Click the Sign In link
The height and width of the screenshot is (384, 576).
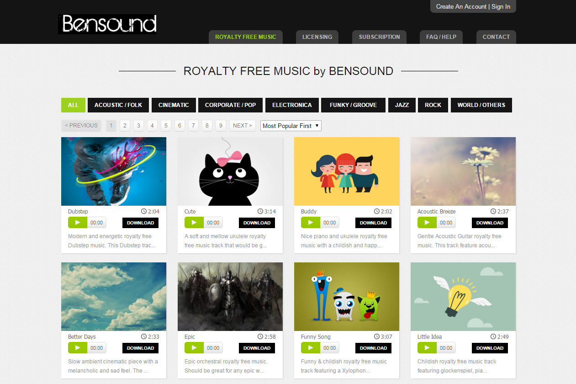click(501, 6)
